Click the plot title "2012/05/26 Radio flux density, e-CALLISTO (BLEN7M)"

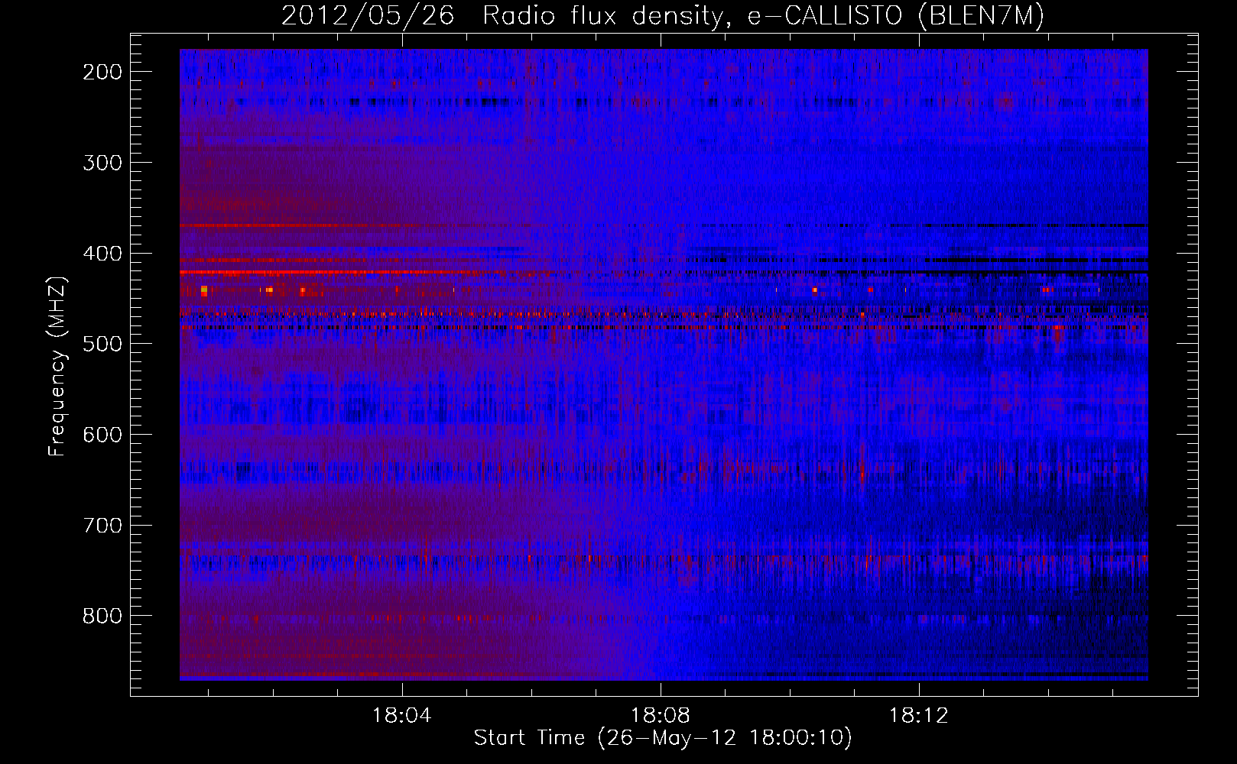point(663,15)
